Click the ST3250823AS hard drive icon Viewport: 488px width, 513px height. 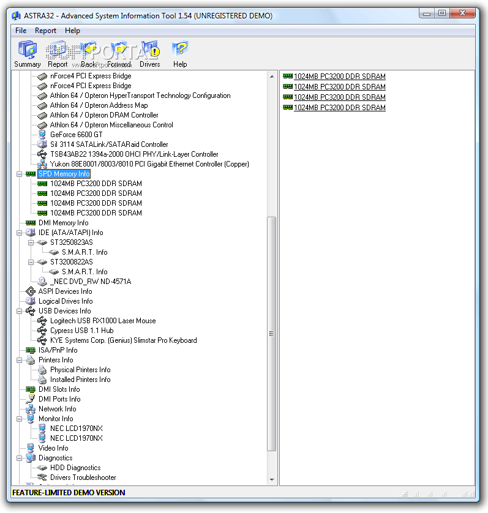pos(42,242)
